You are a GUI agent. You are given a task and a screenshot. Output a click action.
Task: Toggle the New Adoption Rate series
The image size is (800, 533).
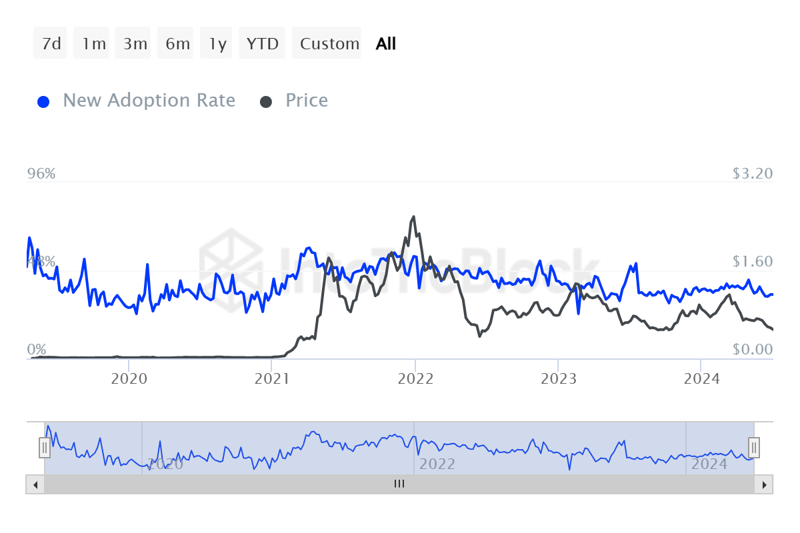coord(149,101)
